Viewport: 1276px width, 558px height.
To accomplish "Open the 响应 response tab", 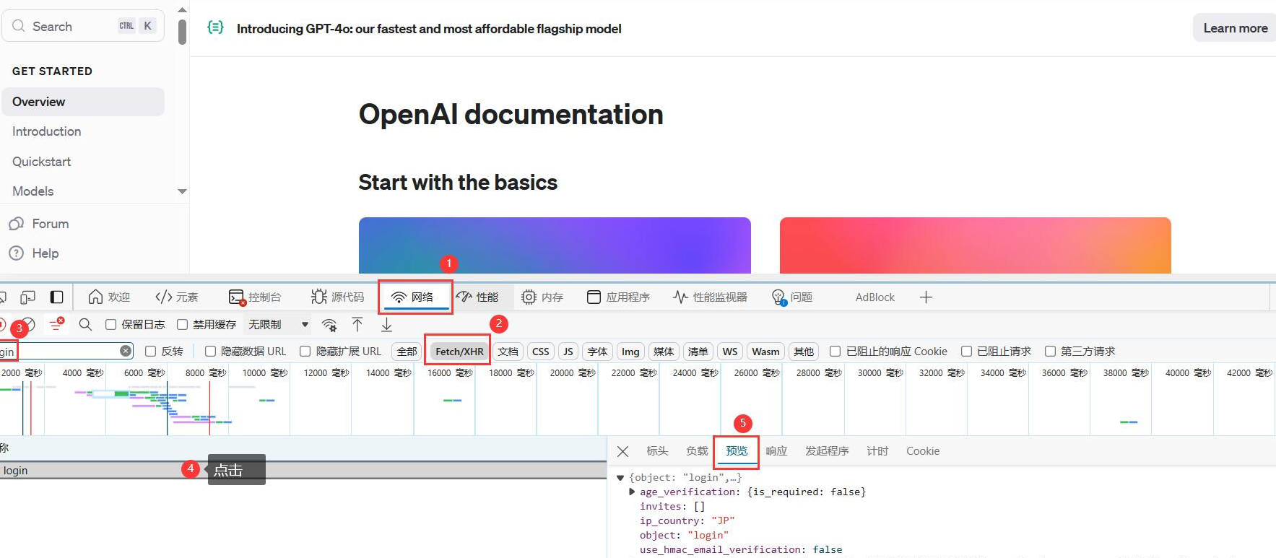I will (x=776, y=451).
